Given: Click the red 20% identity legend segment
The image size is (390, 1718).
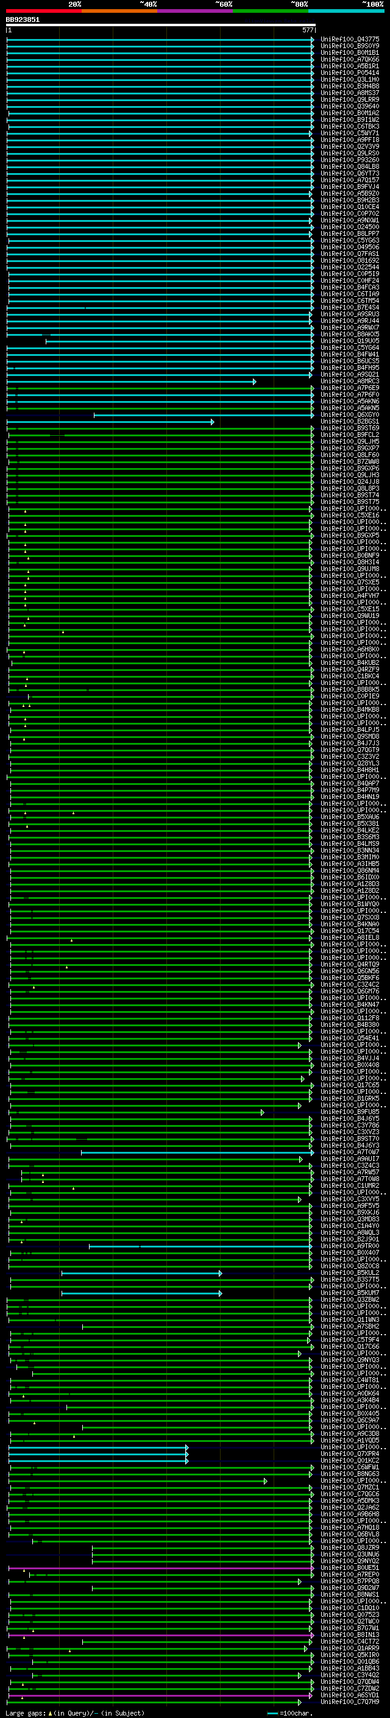Looking at the screenshot, I should pos(44,12).
